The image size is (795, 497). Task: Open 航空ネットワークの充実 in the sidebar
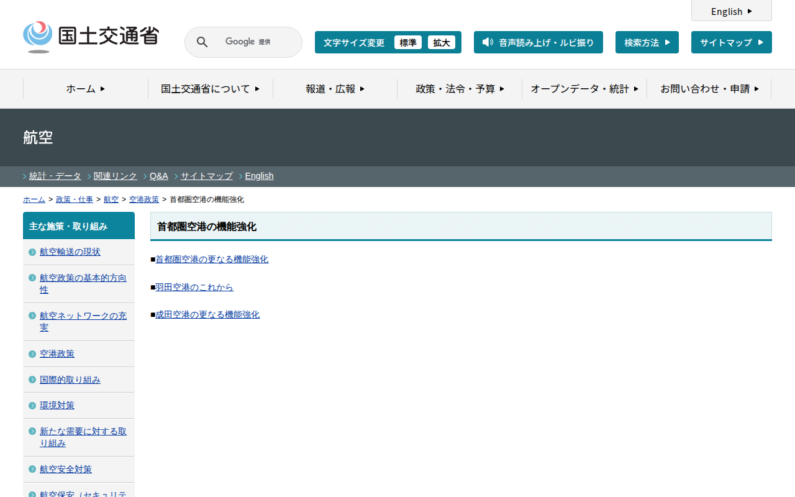pos(83,322)
